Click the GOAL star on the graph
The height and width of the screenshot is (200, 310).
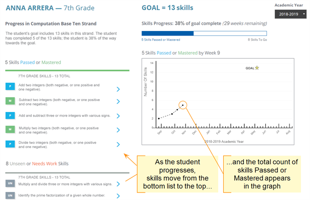(x=257, y=68)
